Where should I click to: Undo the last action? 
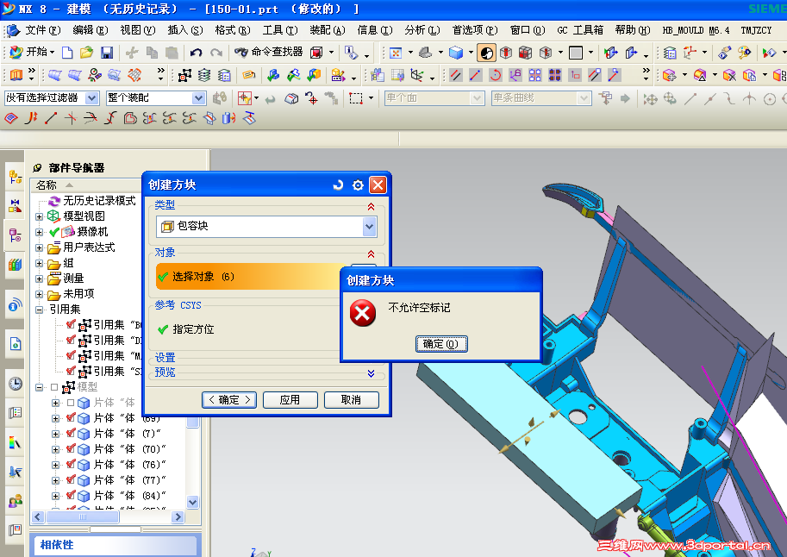tap(196, 53)
